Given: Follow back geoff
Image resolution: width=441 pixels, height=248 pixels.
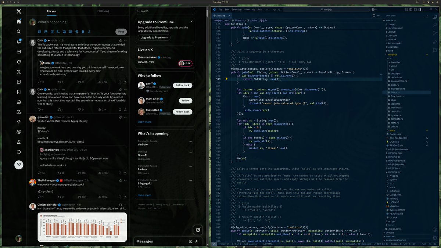Looking at the screenshot, I should click(182, 85).
